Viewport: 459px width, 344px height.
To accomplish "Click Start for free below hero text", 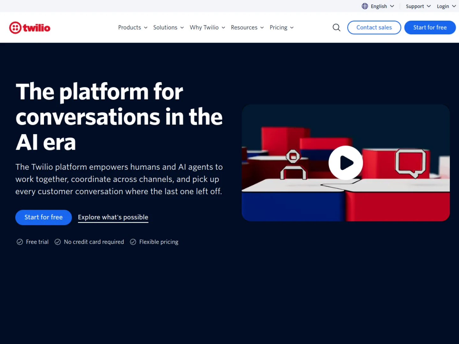I will coord(44,217).
